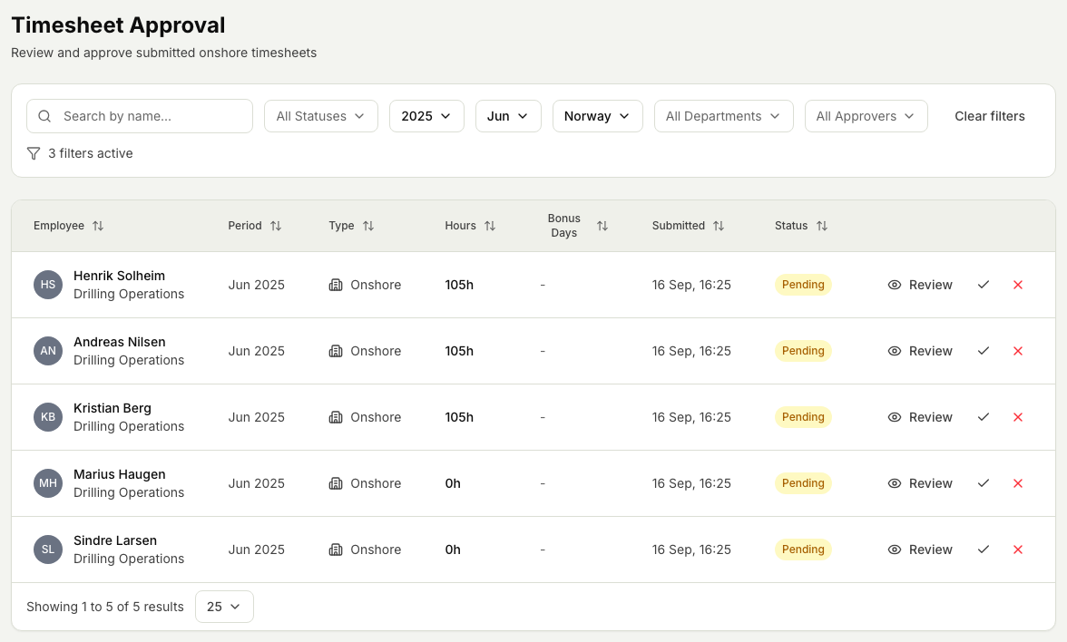Approve Andreas Nilsen's timesheet with checkmark
The image size is (1067, 642).
(984, 351)
